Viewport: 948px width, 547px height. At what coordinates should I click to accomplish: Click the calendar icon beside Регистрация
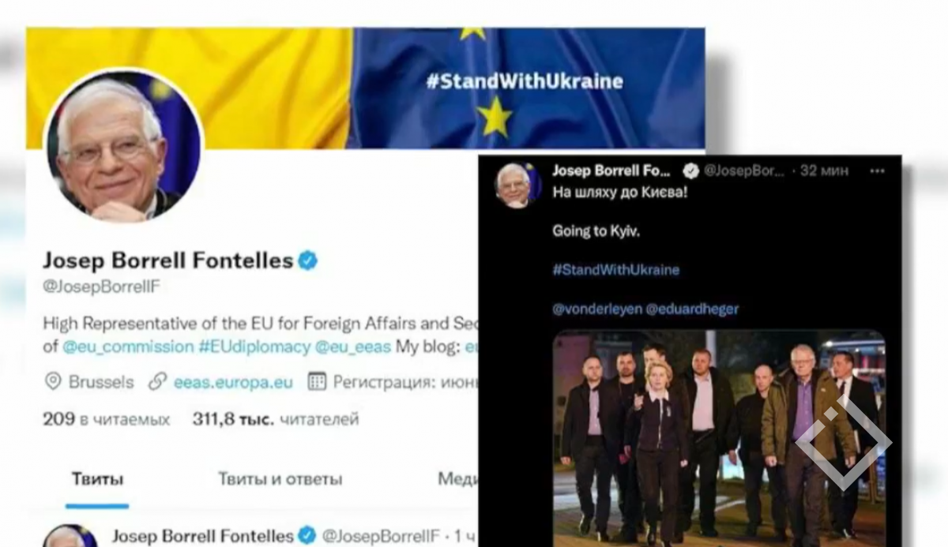point(317,382)
